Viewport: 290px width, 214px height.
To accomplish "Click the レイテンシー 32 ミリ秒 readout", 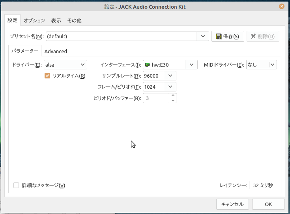I will pyautogui.click(x=263, y=185).
